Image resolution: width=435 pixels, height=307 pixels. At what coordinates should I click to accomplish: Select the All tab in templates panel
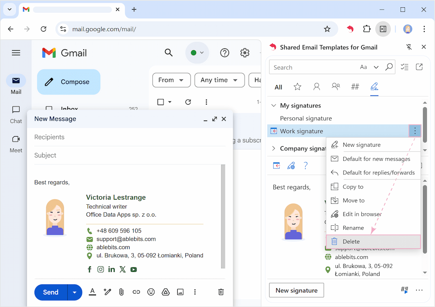[278, 87]
